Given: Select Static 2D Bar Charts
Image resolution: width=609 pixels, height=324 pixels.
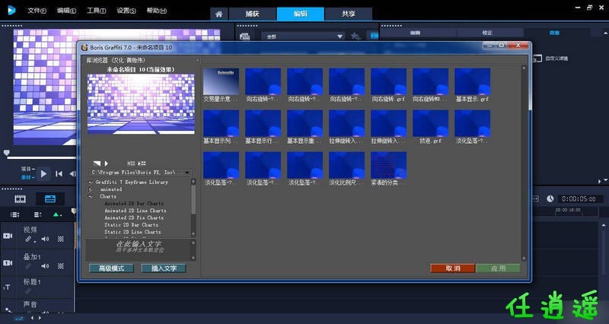Looking at the screenshot, I should [131, 224].
